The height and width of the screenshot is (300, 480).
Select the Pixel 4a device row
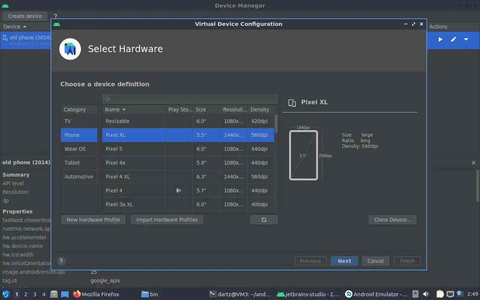(x=188, y=163)
